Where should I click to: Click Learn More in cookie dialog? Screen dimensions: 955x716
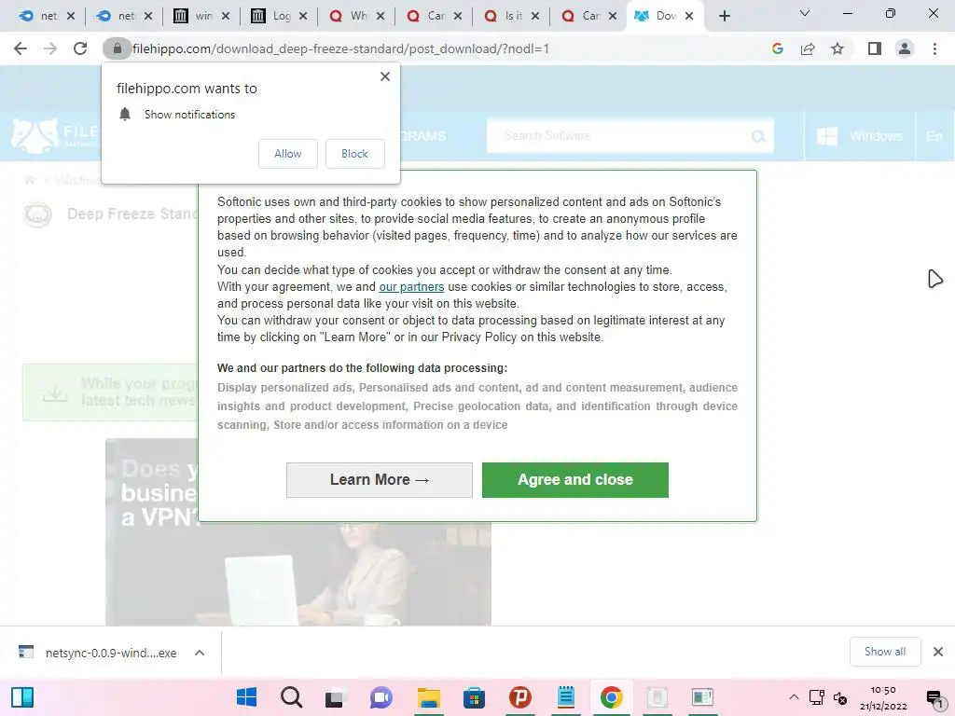[380, 480]
